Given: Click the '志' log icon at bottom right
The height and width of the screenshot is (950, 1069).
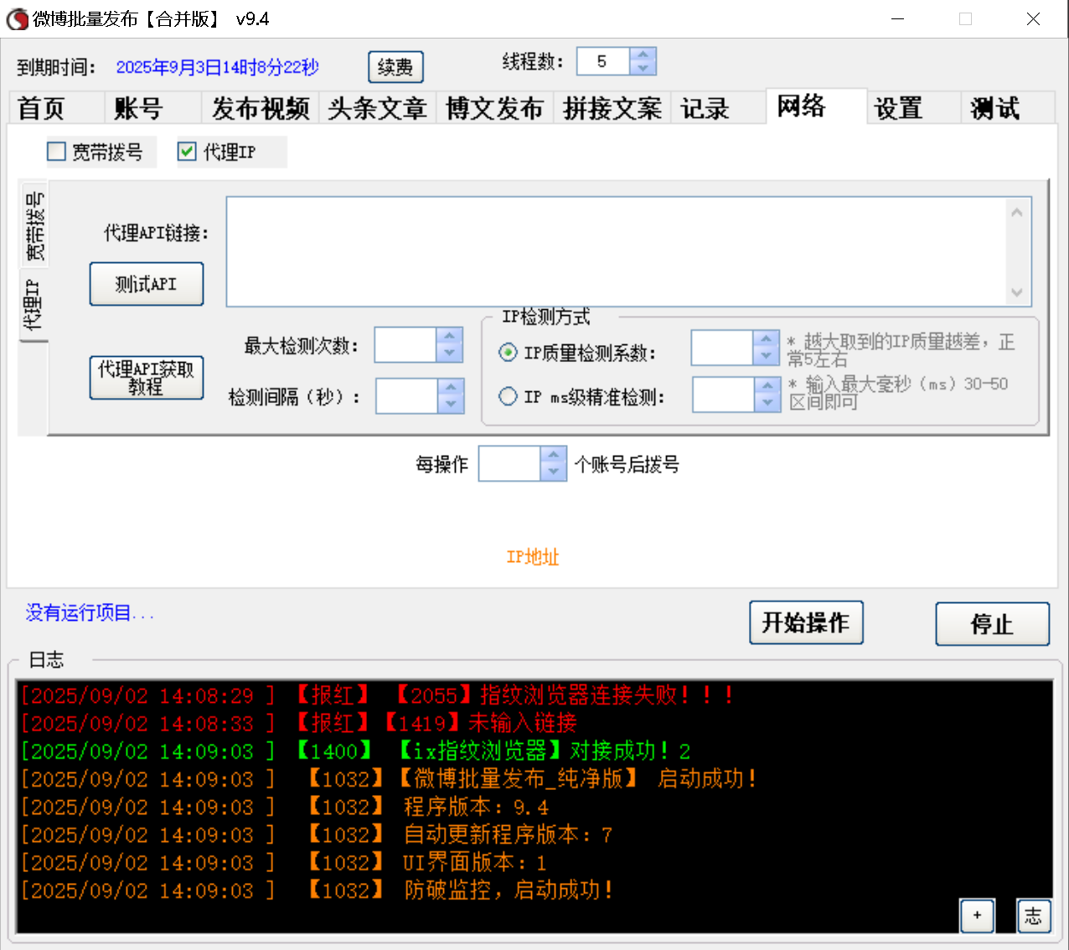Looking at the screenshot, I should click(1034, 916).
